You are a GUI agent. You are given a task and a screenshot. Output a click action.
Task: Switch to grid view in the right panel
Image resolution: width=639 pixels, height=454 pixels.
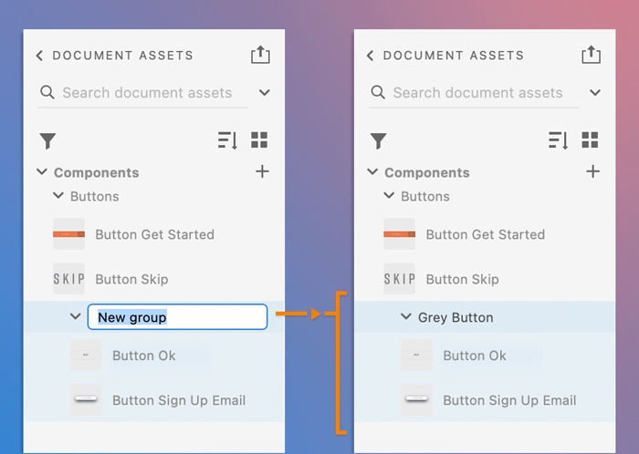coord(590,139)
